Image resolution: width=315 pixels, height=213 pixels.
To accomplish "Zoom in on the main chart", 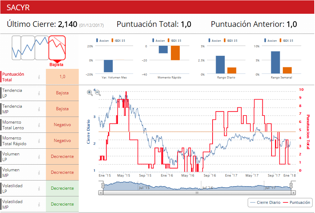I will 90,93.
